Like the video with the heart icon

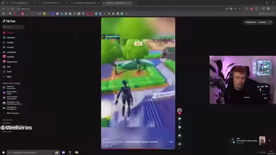(179, 119)
